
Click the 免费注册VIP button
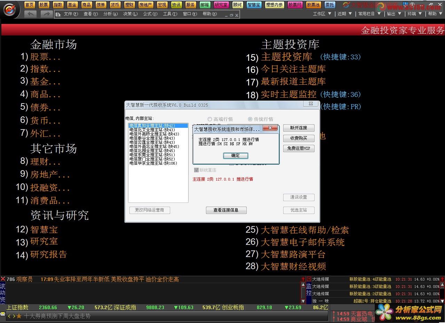coord(299,149)
